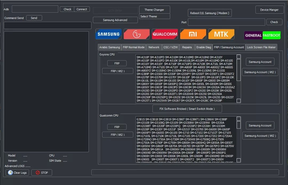
Task: Click inside the large log output area
Action: coord(46,92)
